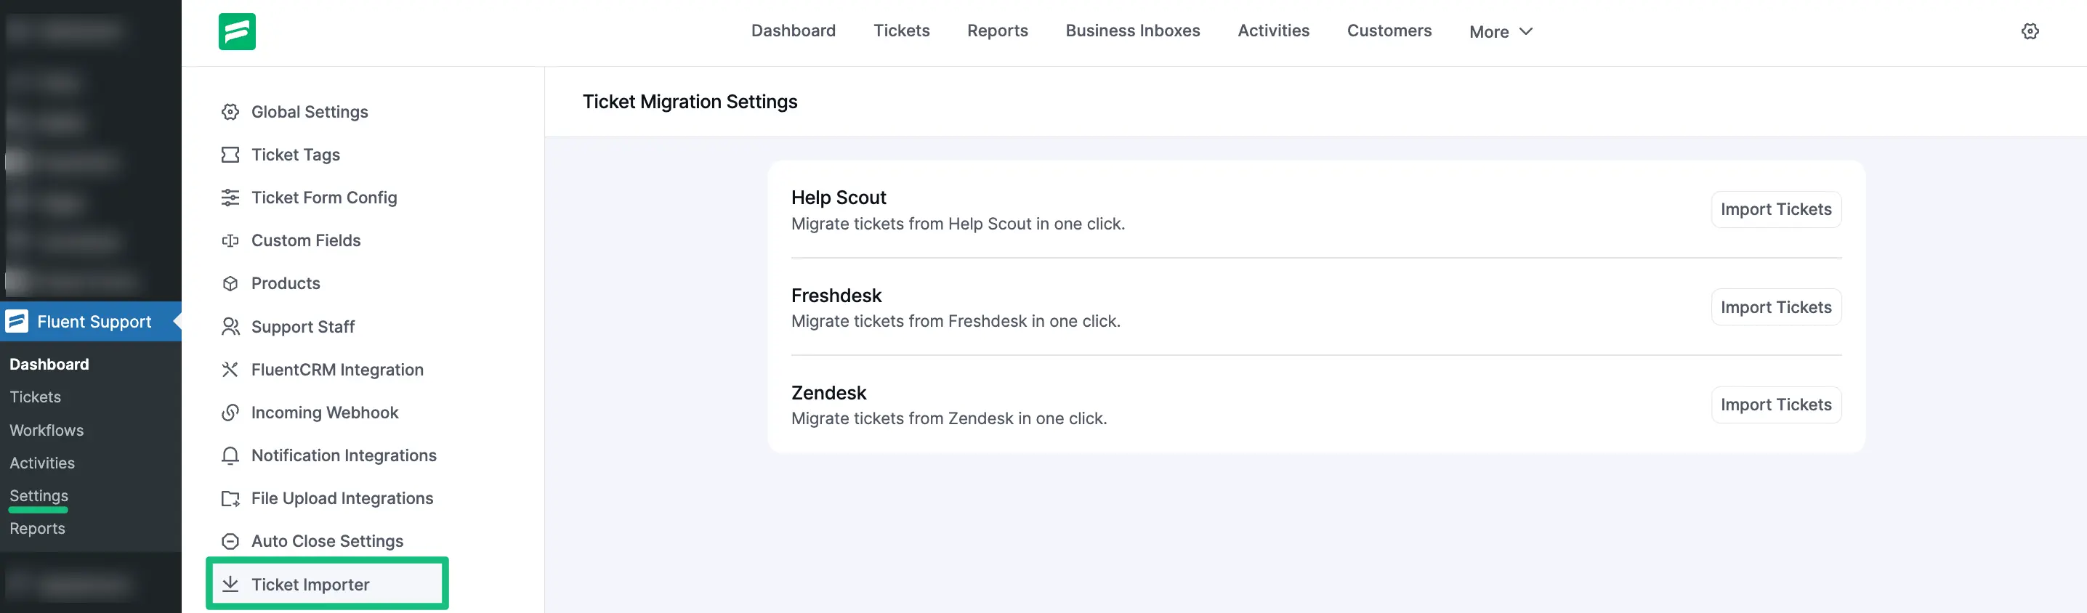Click the Custom Fields icon

click(x=231, y=240)
